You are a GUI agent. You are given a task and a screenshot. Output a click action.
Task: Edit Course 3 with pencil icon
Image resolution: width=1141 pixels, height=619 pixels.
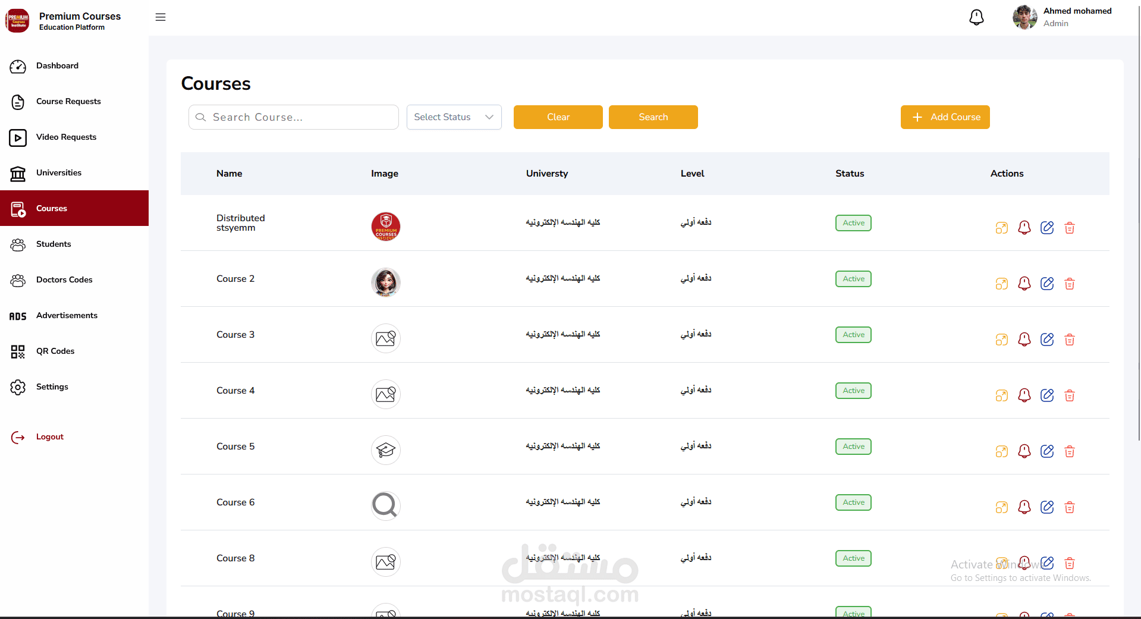coord(1047,340)
